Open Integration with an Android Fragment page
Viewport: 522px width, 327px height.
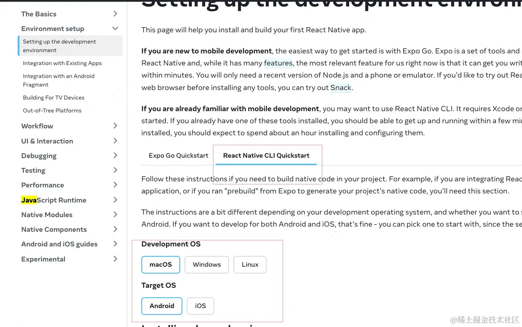(x=59, y=80)
